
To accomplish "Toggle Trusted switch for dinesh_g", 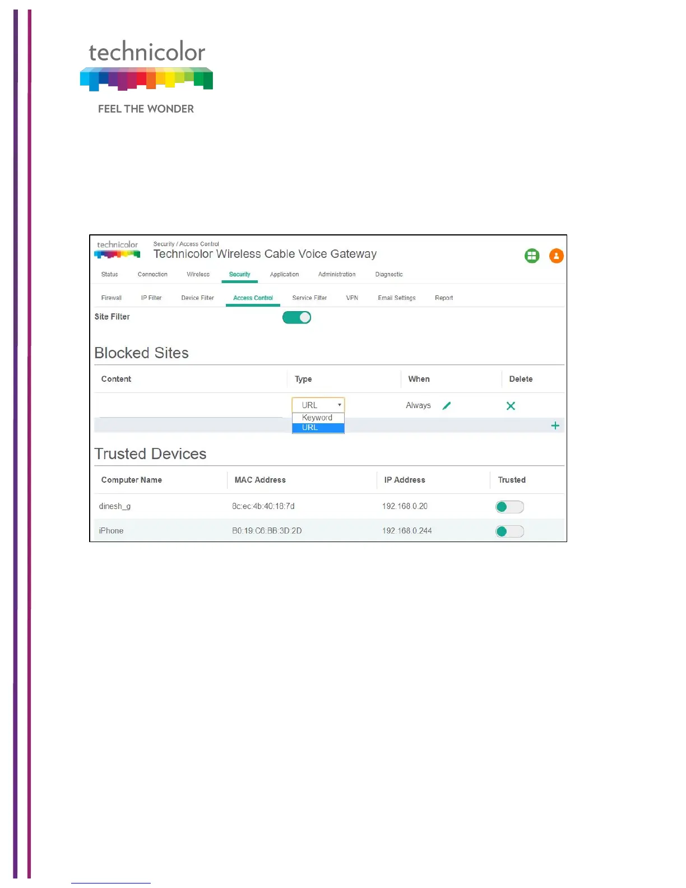I will [x=509, y=507].
